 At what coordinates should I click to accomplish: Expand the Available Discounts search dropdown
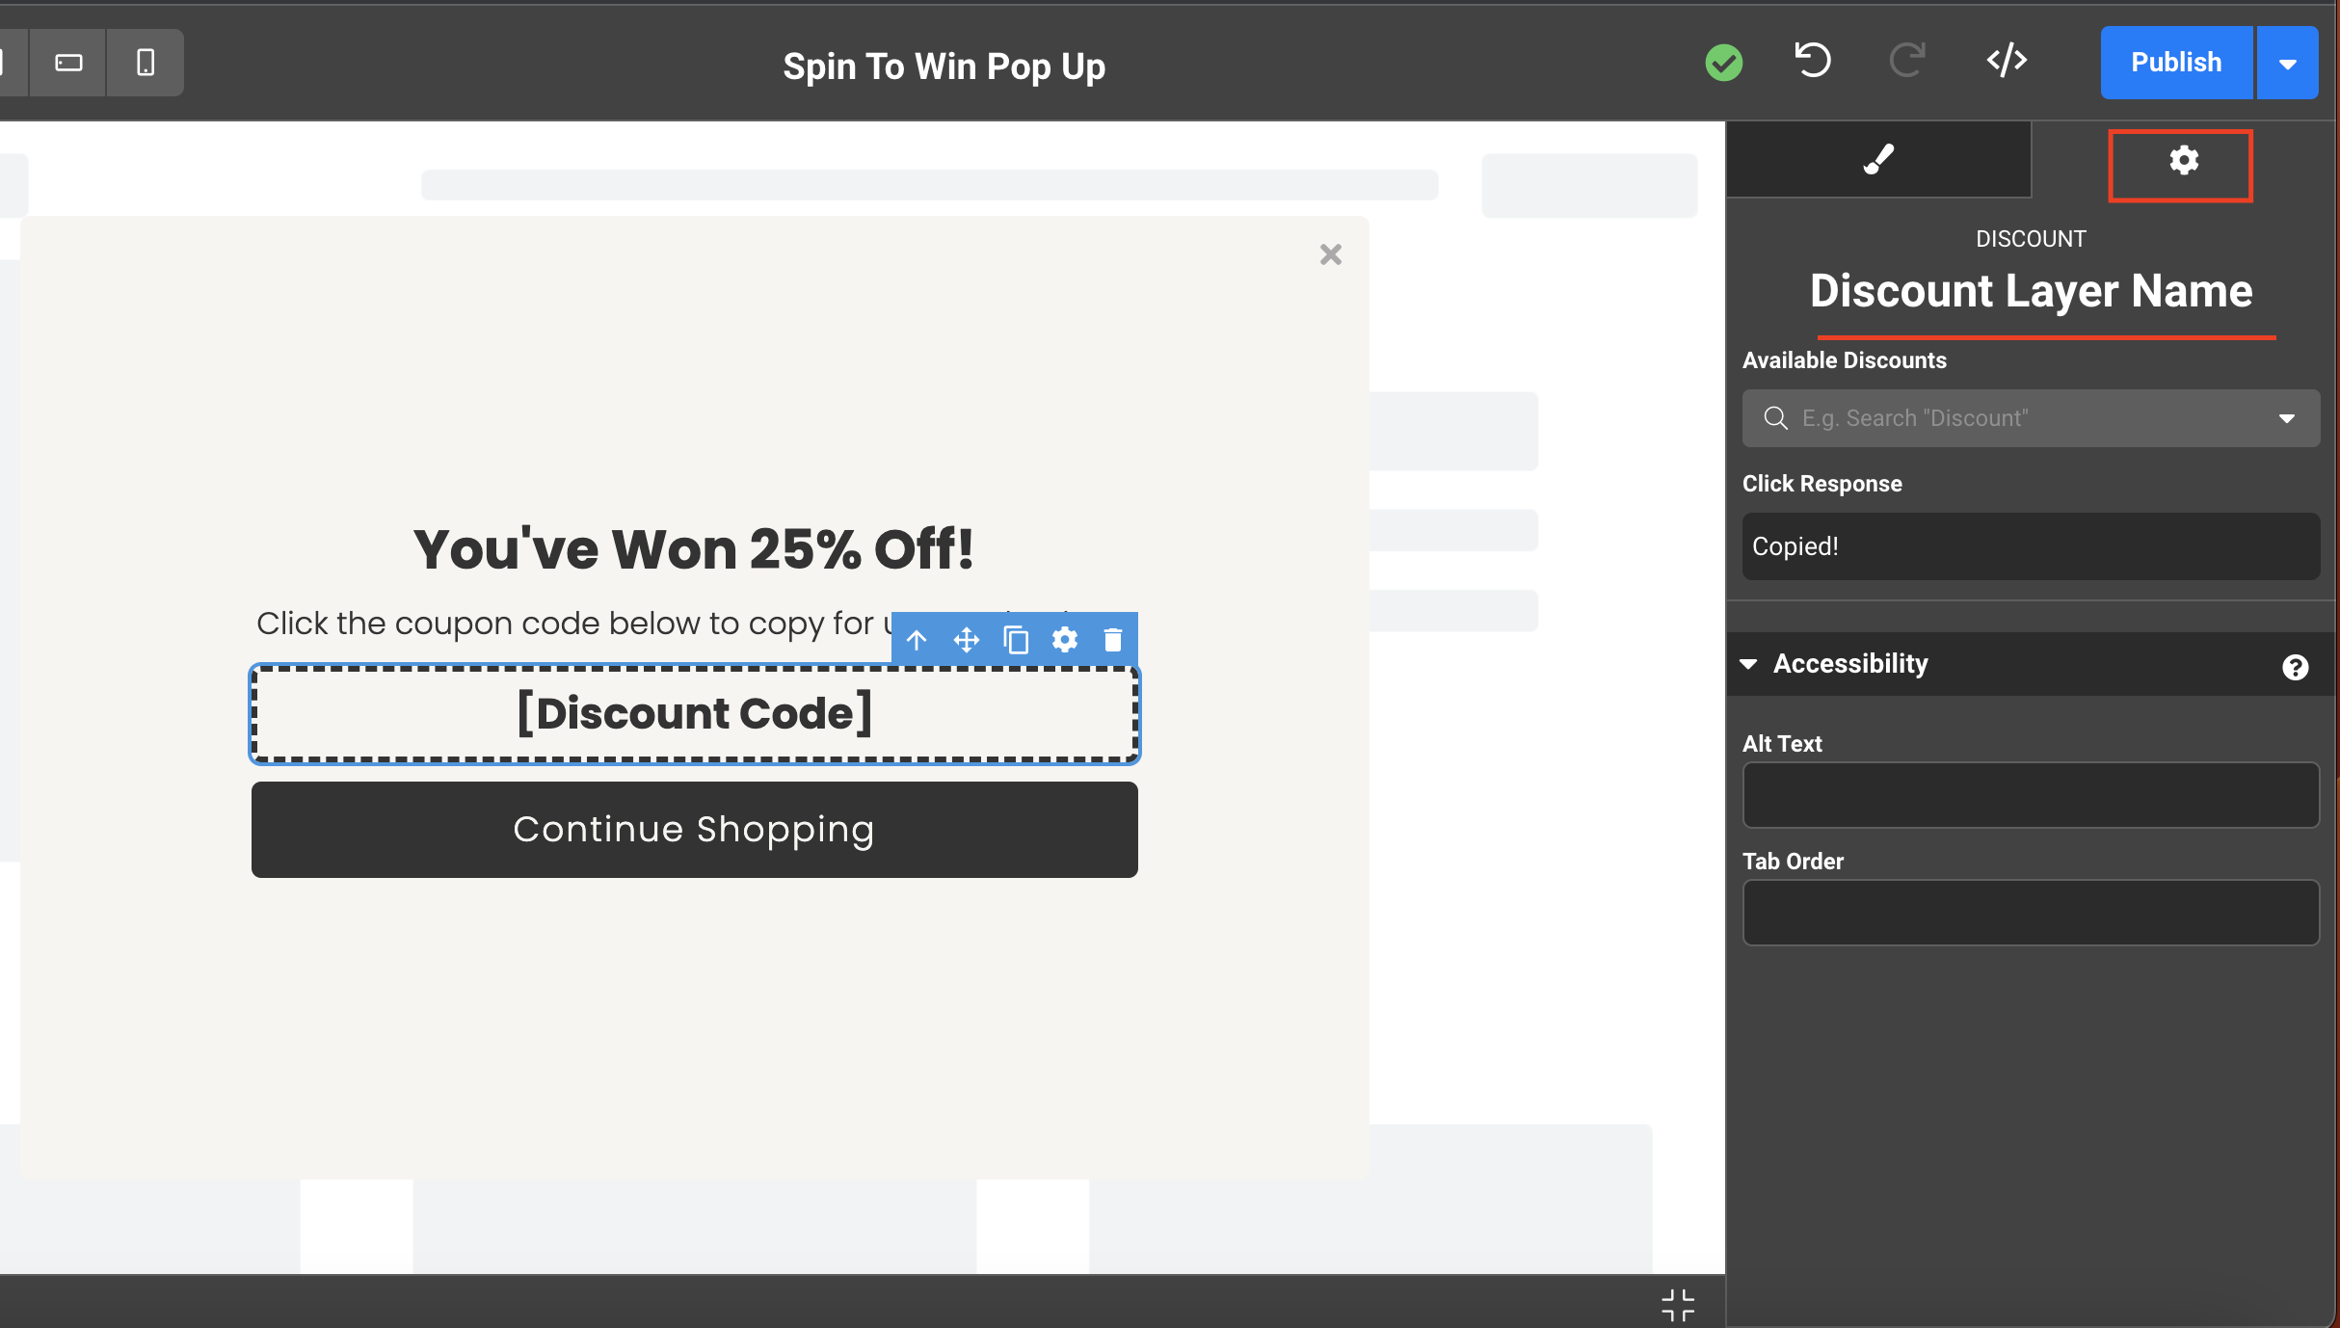[2286, 418]
